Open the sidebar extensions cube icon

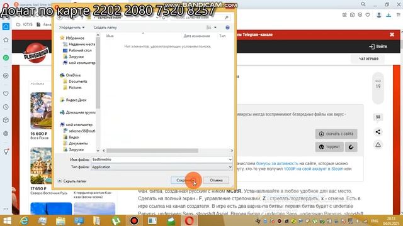pos(6,120)
